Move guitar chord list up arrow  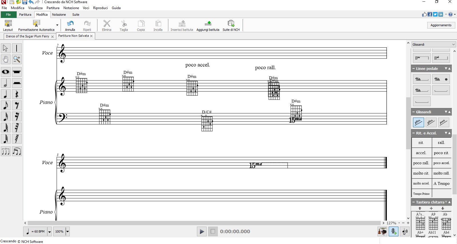420,208
